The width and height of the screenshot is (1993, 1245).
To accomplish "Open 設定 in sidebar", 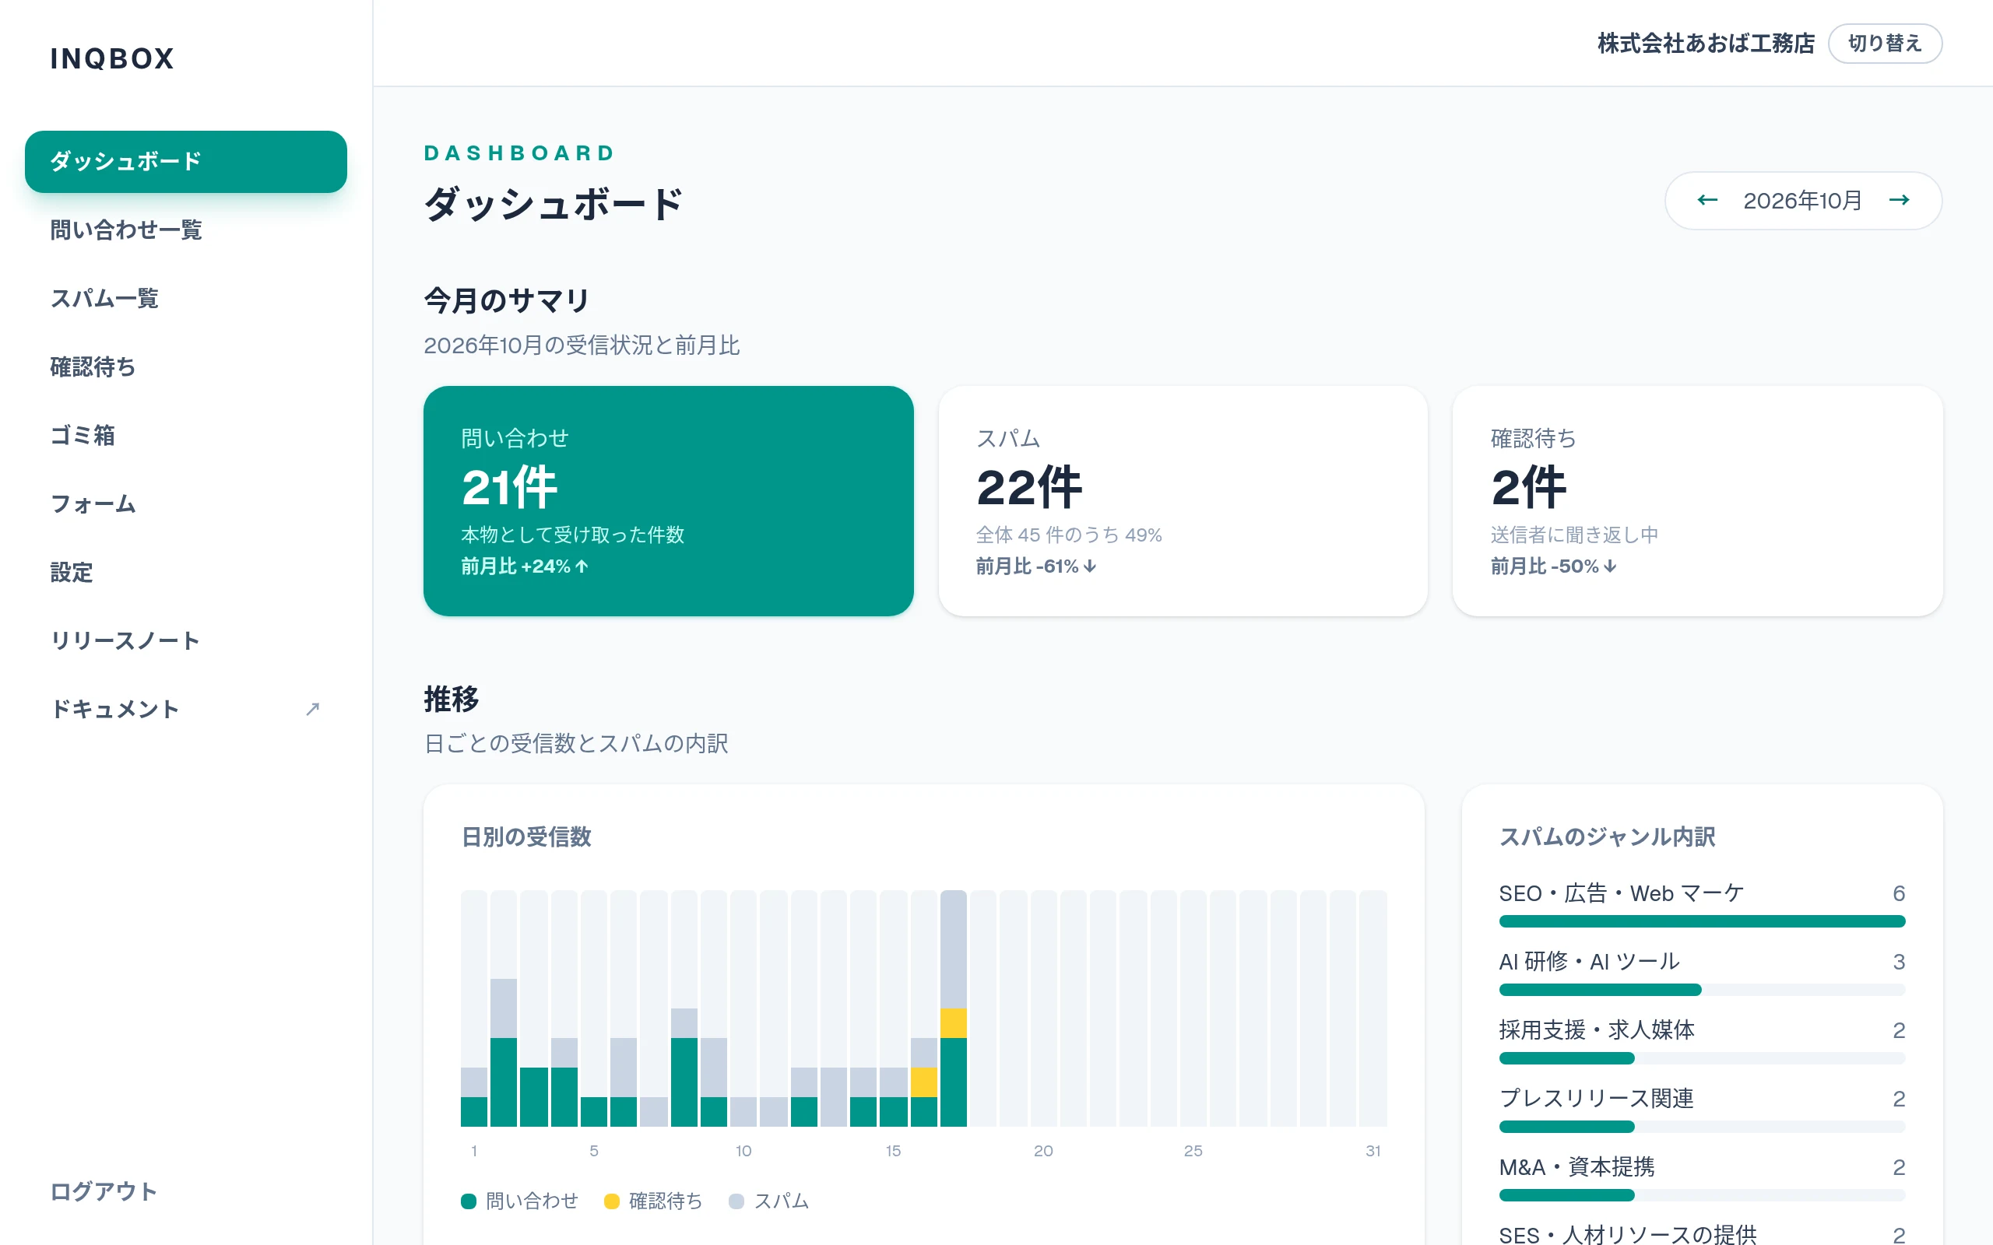I will point(186,571).
